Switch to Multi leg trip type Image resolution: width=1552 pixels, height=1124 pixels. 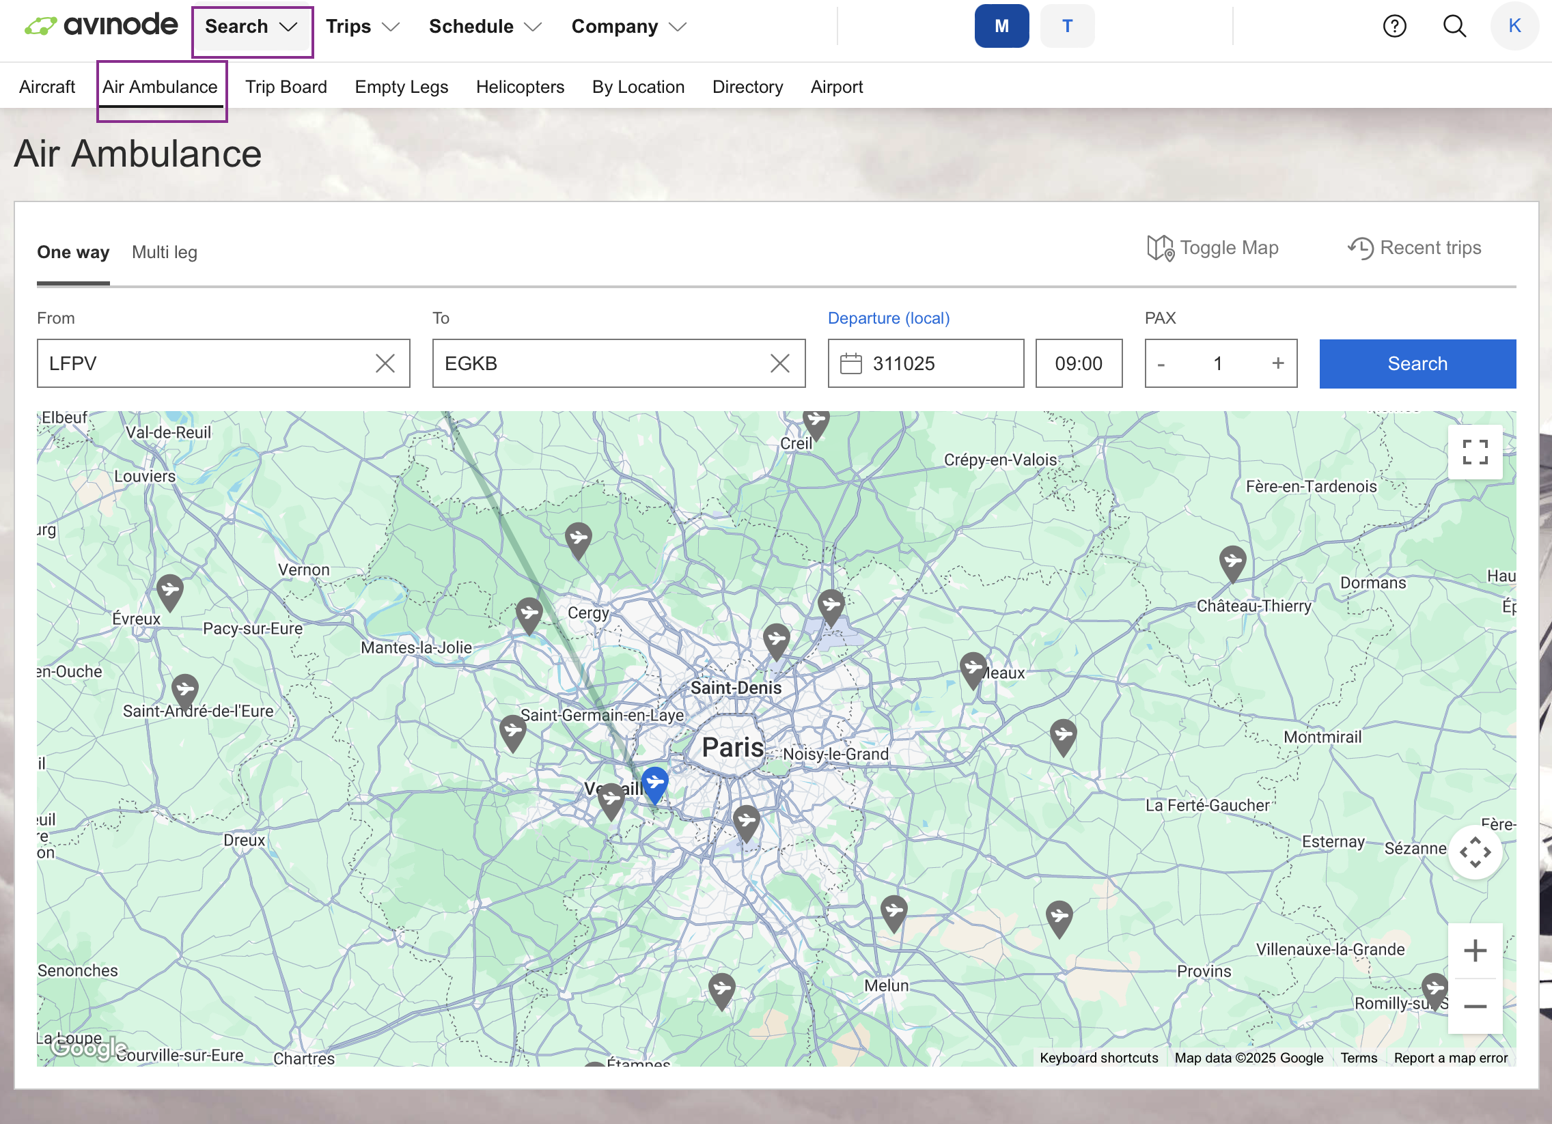[x=164, y=252]
